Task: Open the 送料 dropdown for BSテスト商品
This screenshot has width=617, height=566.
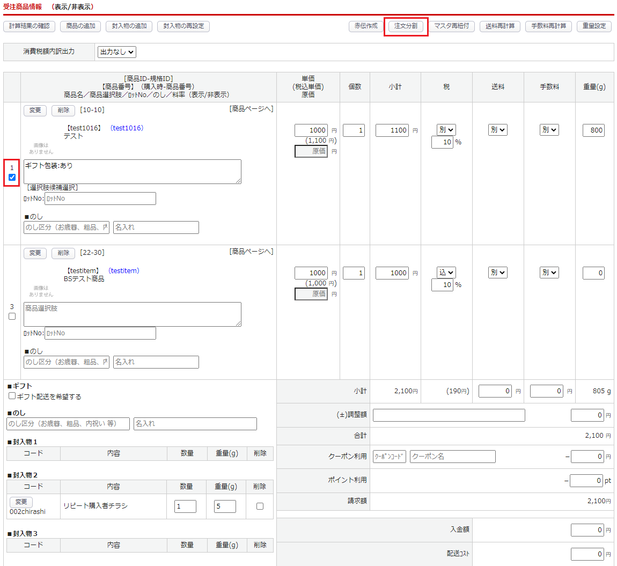Action: (x=497, y=273)
